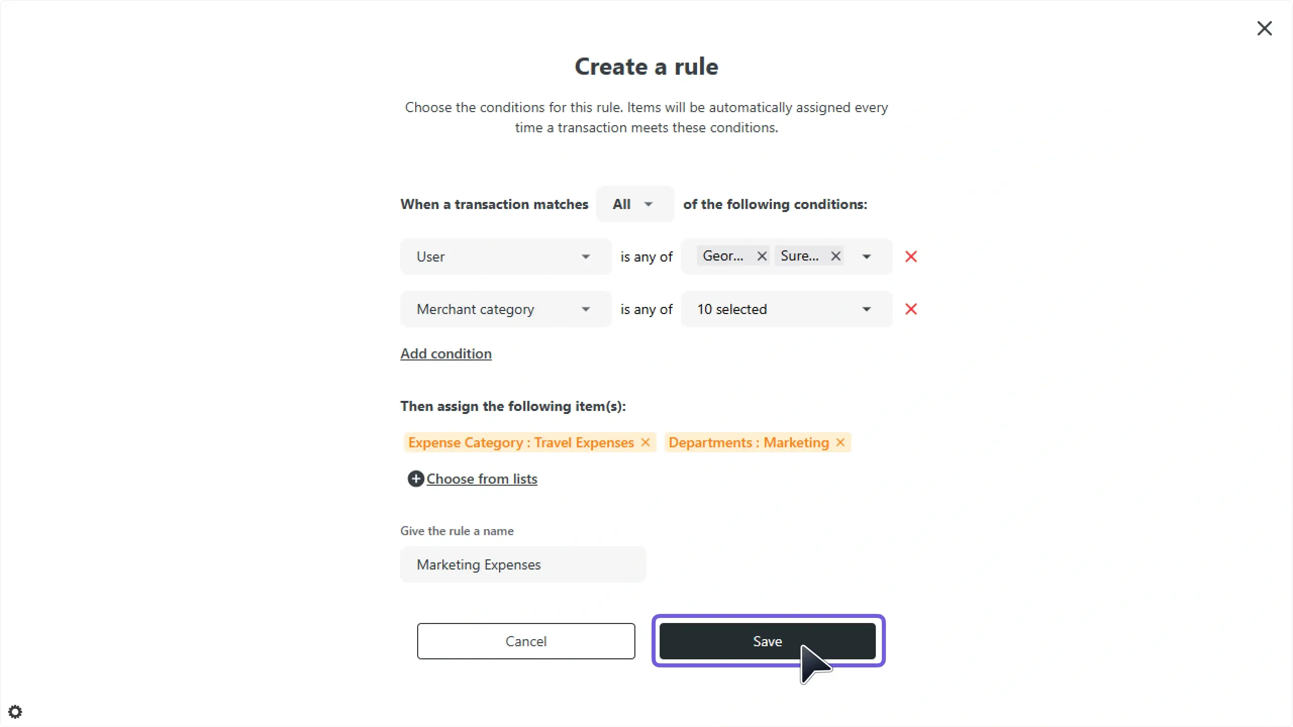Close the Create a rule dialog
The image size is (1293, 727).
[1264, 28]
